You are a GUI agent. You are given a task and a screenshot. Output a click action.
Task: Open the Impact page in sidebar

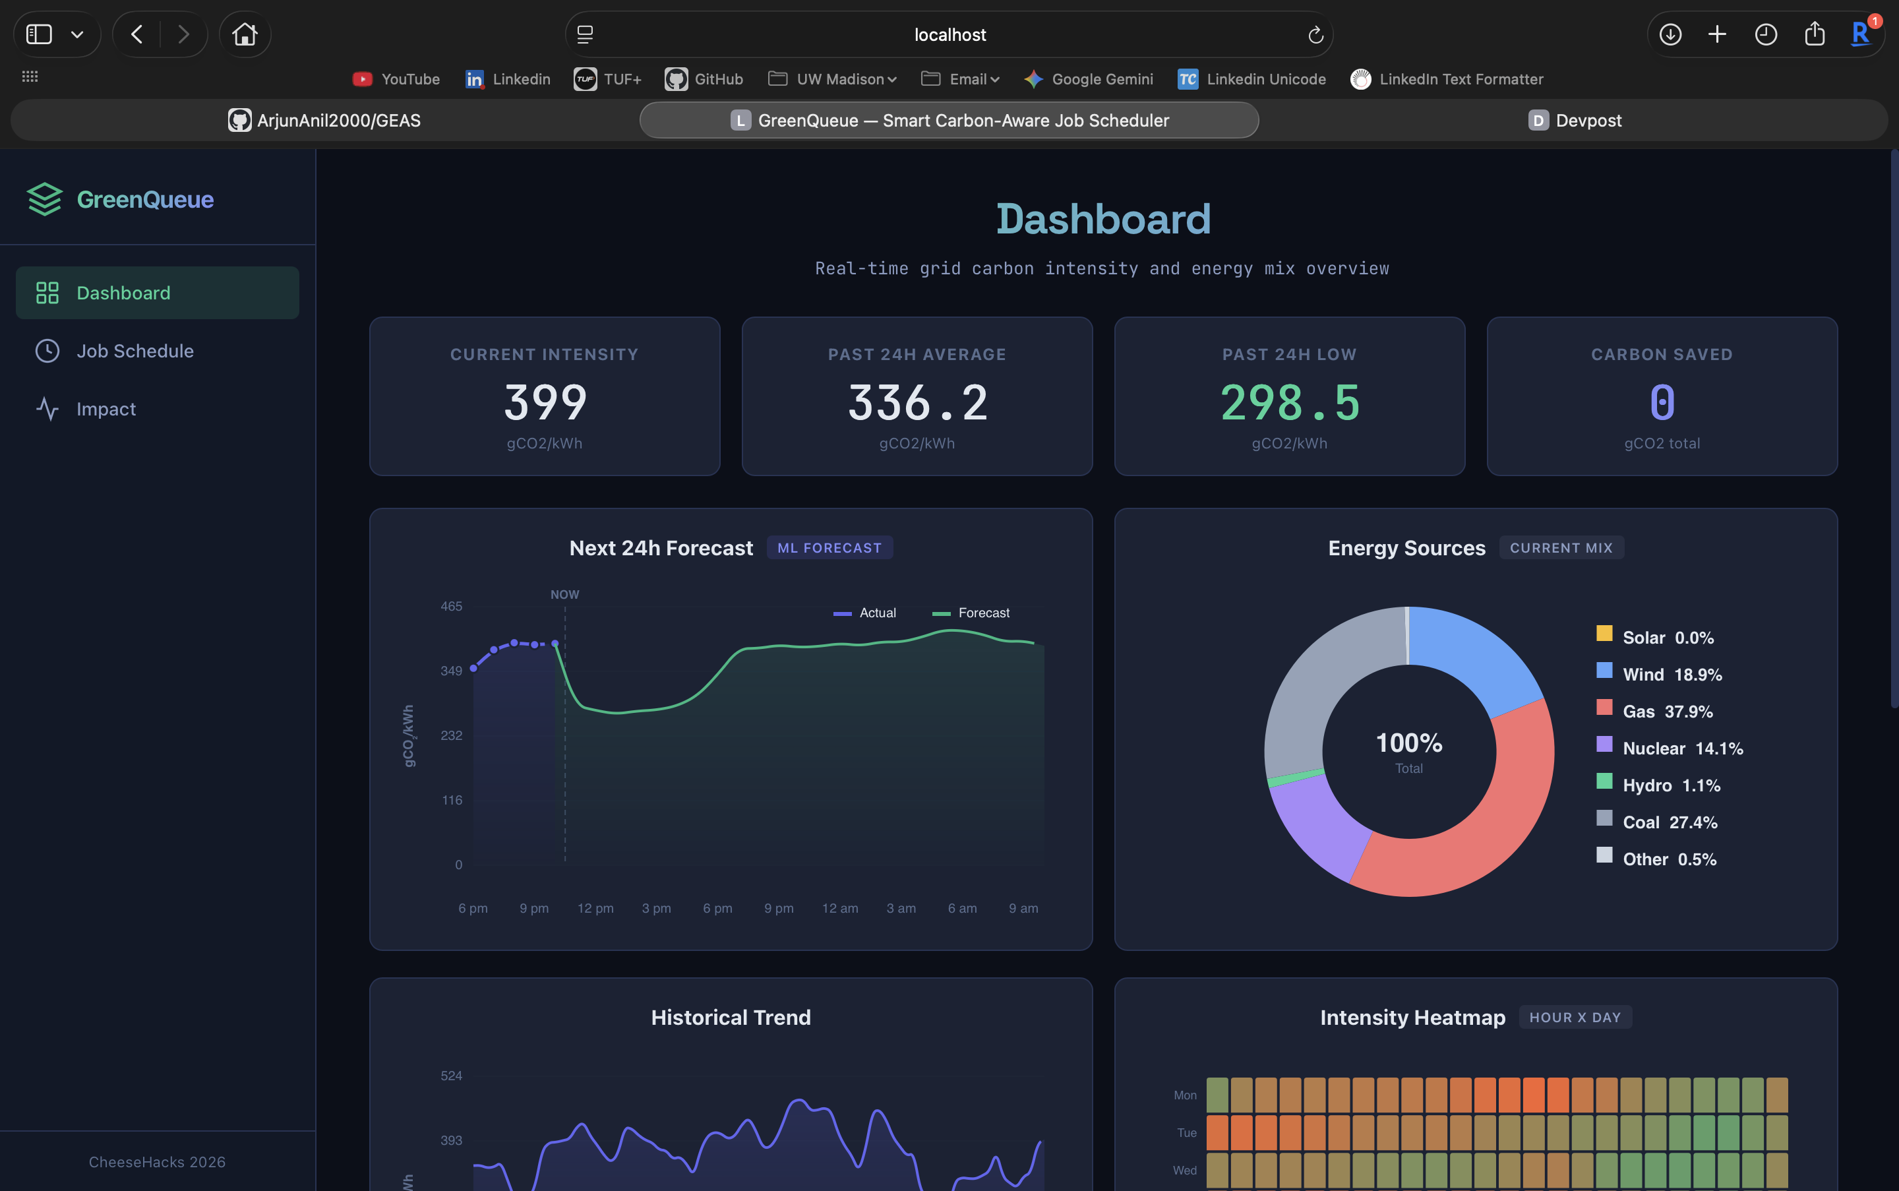click(105, 409)
